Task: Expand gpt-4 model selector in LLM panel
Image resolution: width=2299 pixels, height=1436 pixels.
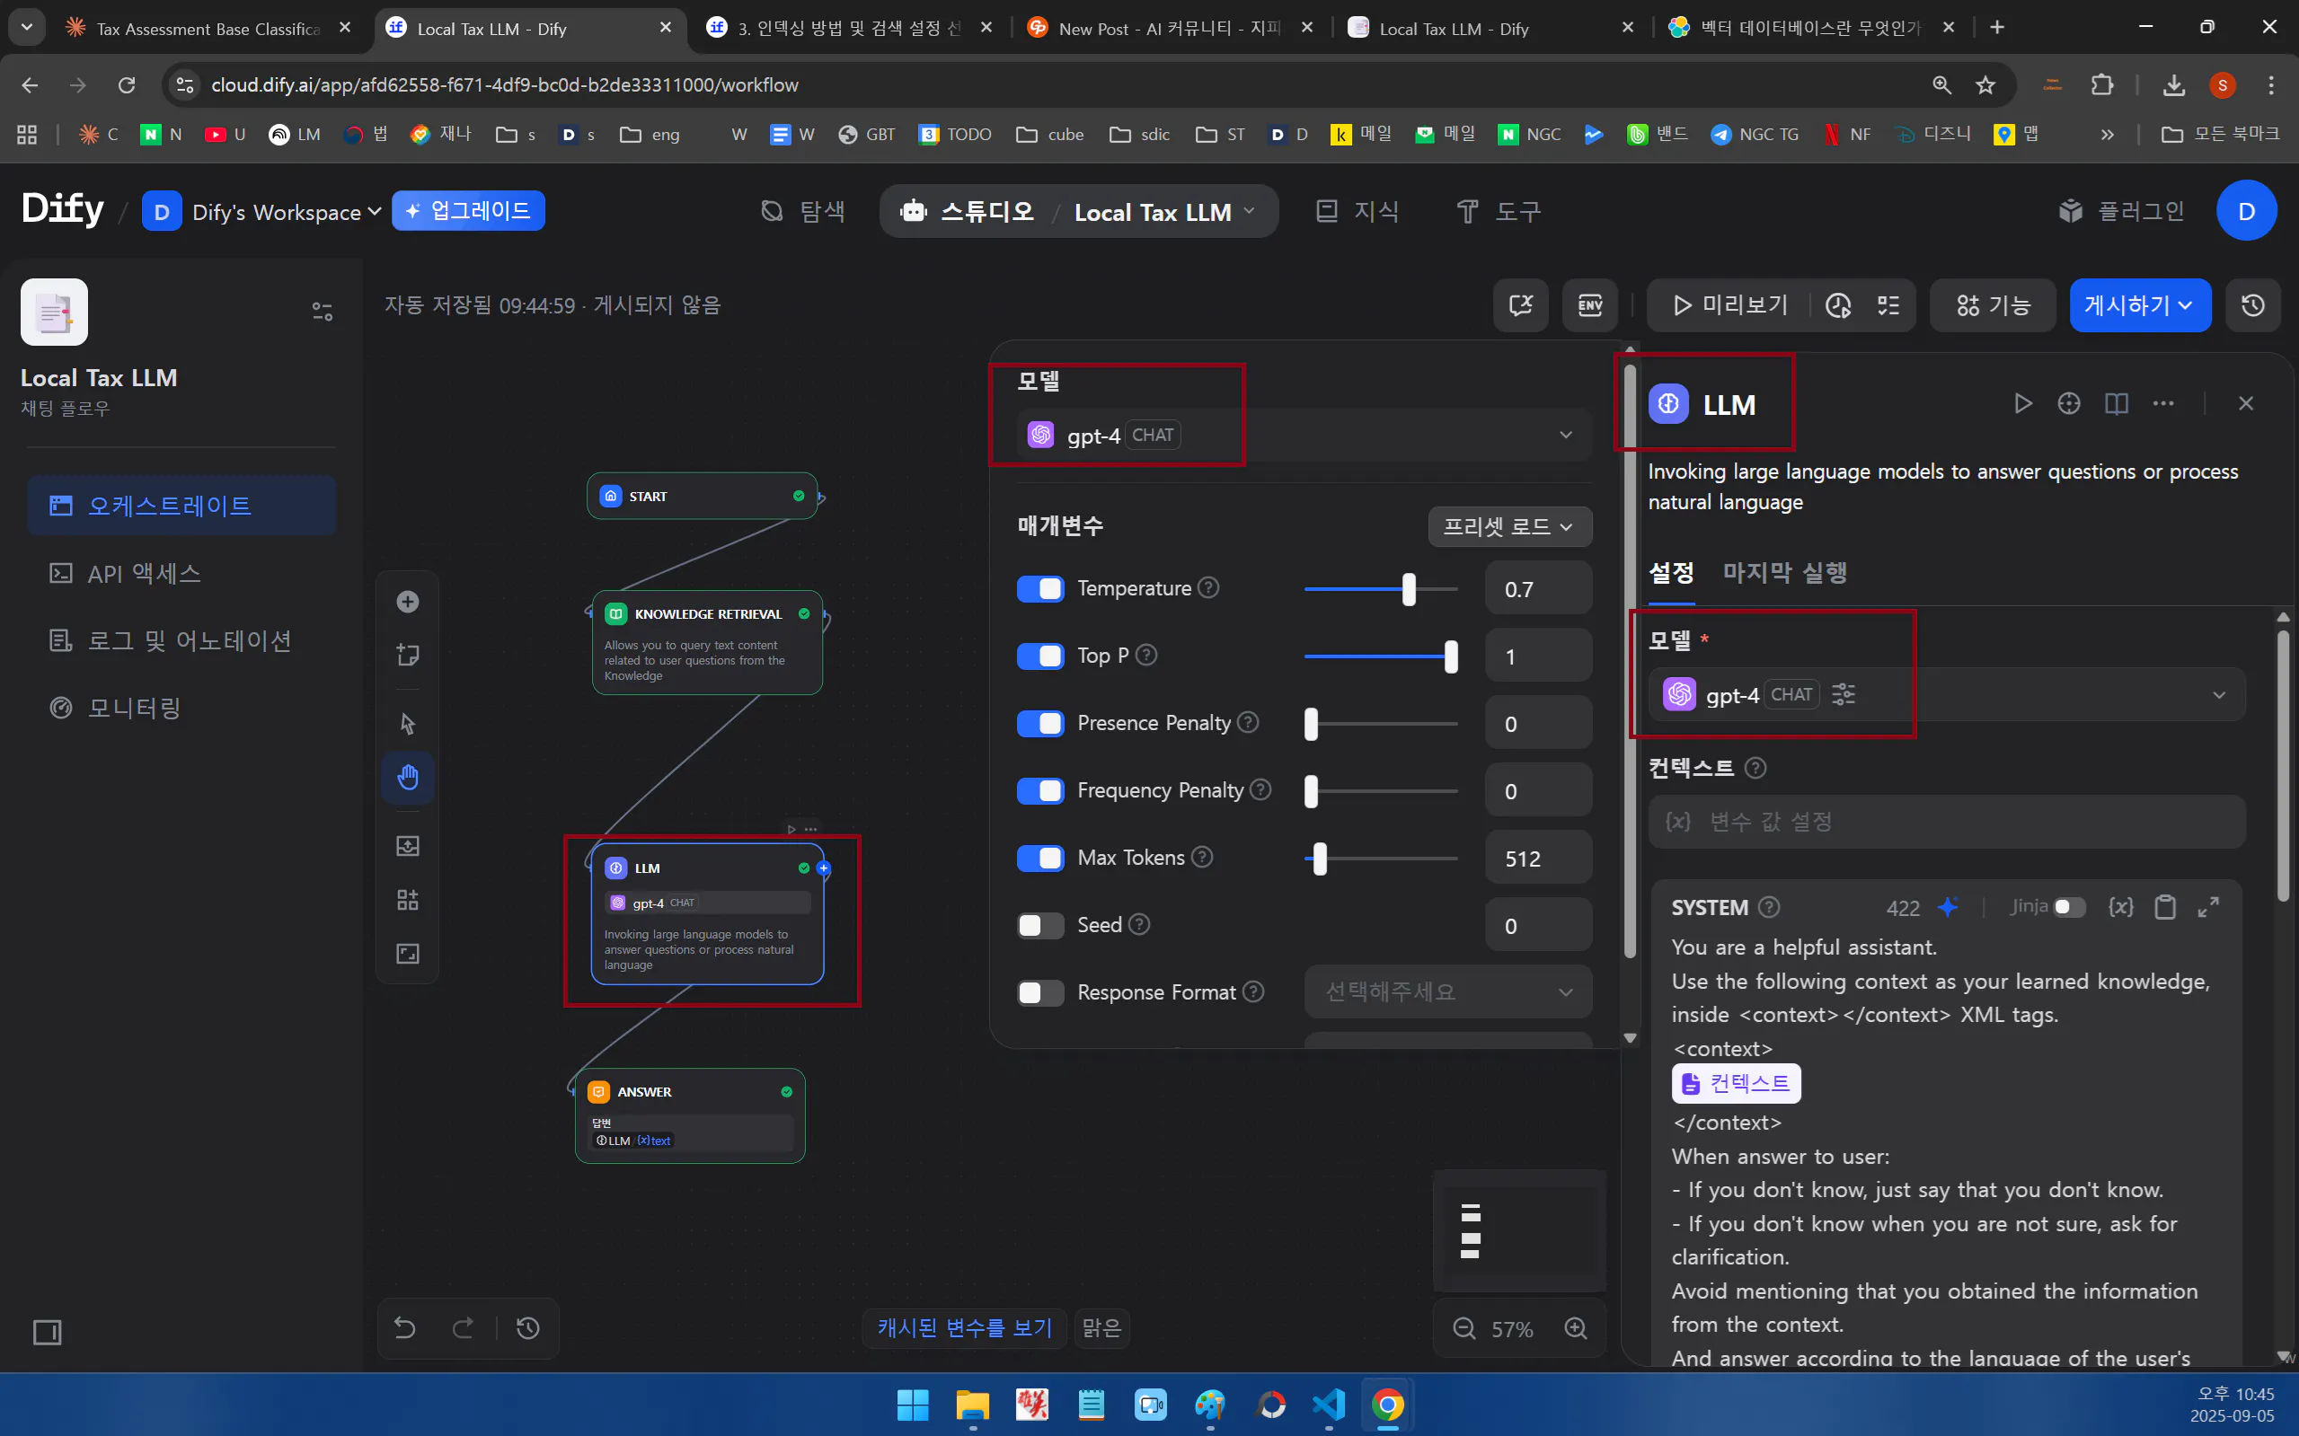Action: (1947, 695)
